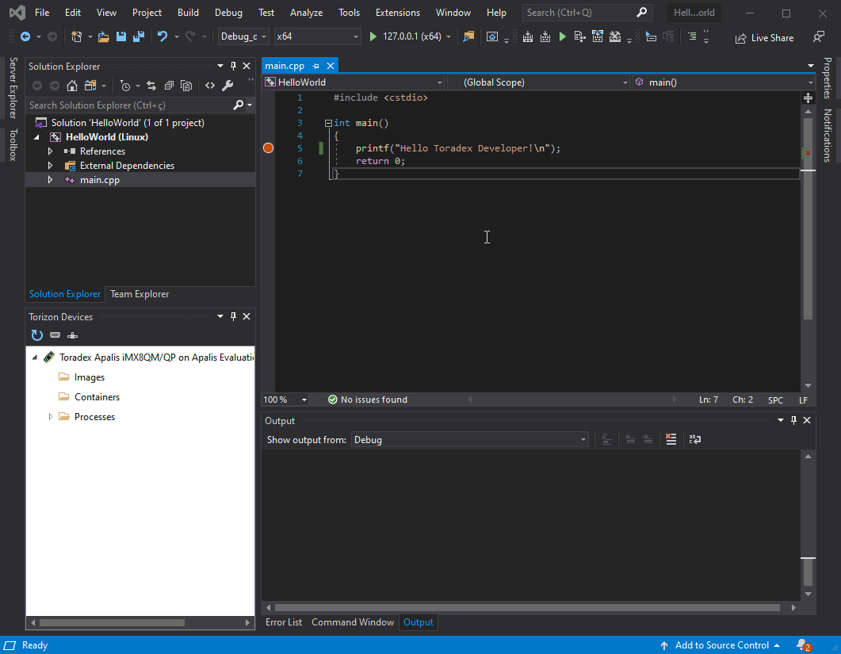
Task: Select the Containers folder in Torizon Devices
Action: pyautogui.click(x=97, y=397)
